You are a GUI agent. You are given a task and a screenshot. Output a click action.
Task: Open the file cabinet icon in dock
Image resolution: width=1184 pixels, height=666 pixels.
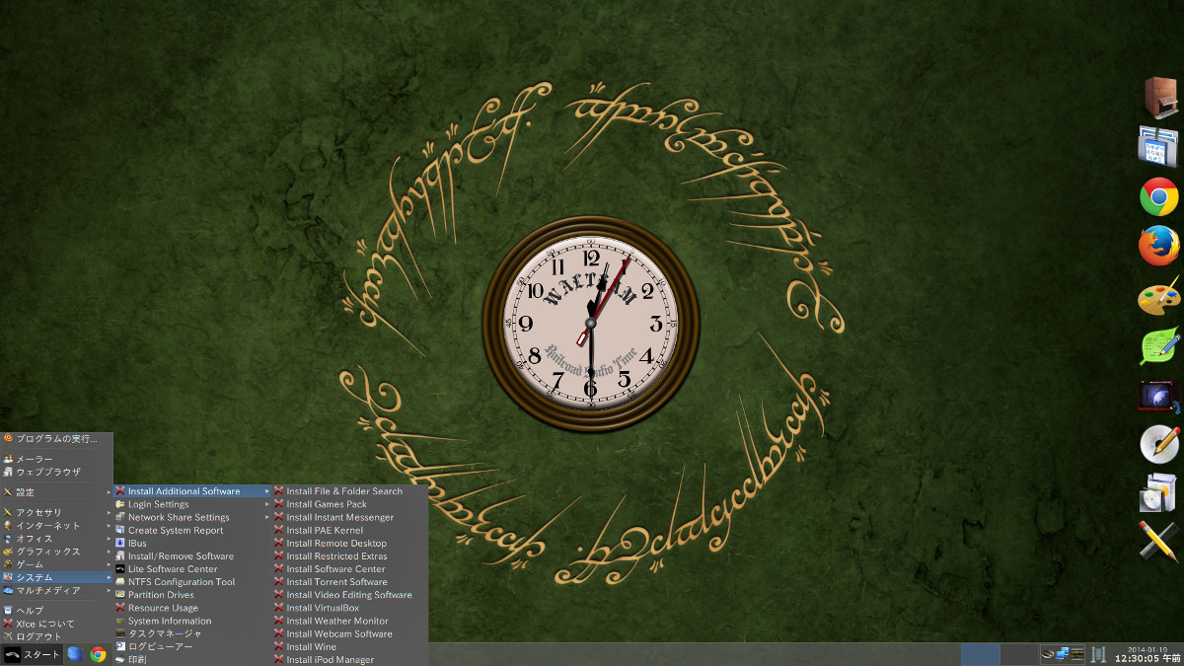point(1160,98)
